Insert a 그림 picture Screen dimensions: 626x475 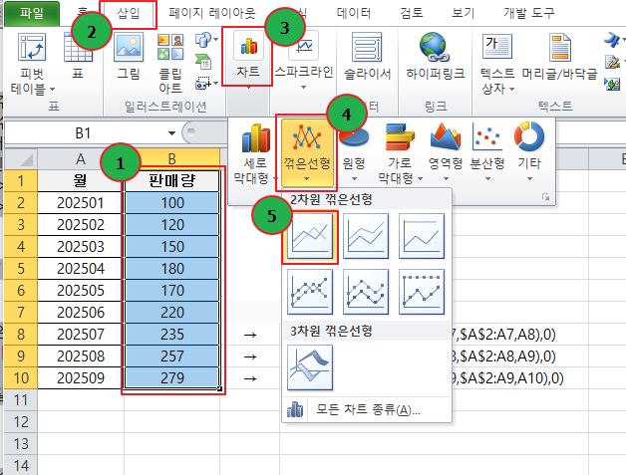coord(129,56)
